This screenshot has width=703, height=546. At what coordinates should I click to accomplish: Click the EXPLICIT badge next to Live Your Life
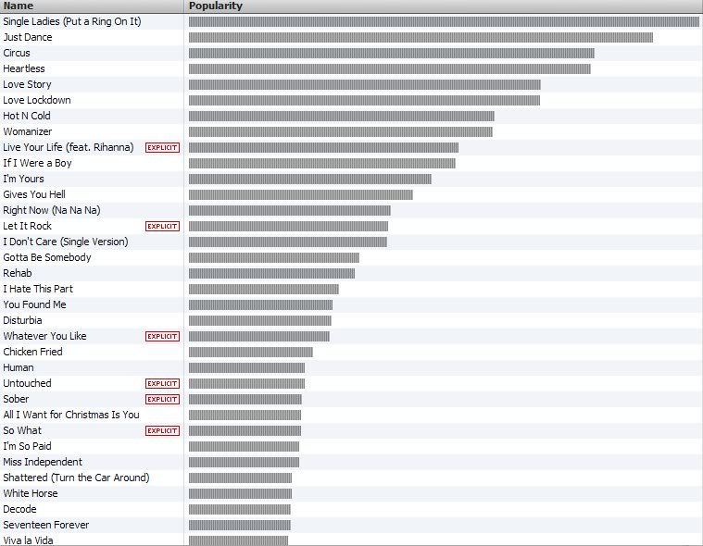[162, 148]
